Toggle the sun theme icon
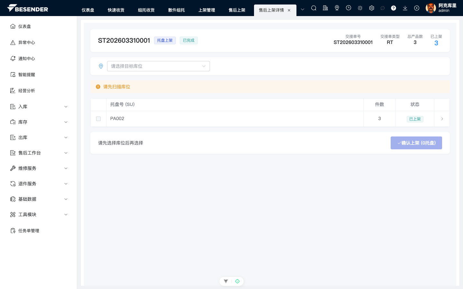Viewport: 463px width, 289px height. 360,8
